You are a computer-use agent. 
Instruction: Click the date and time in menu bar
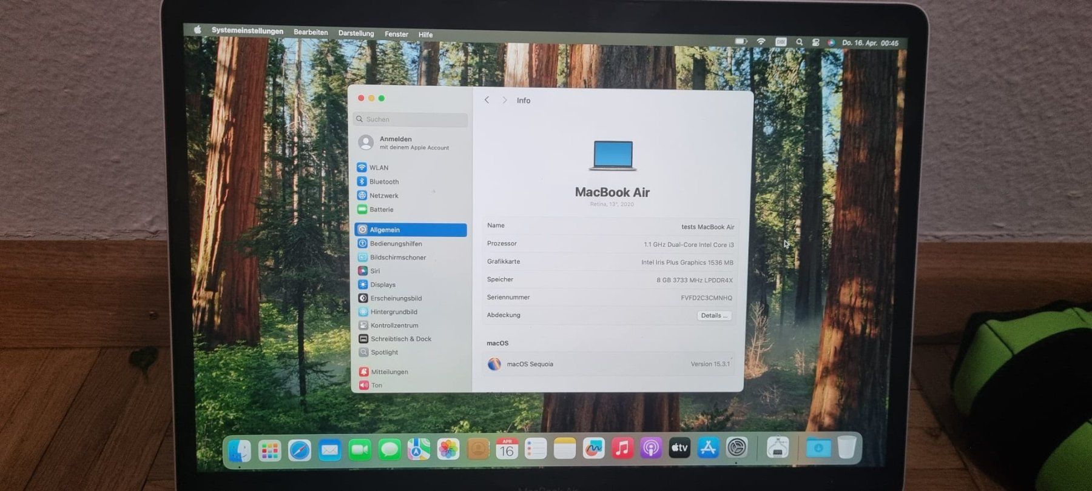[x=870, y=43]
